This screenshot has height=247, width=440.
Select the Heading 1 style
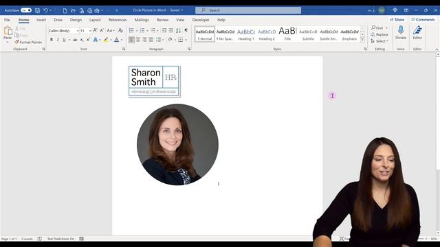[246, 34]
